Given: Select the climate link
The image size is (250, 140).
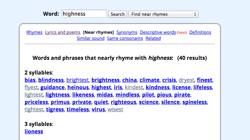Looking at the screenshot, I should pyautogui.click(x=150, y=80).
